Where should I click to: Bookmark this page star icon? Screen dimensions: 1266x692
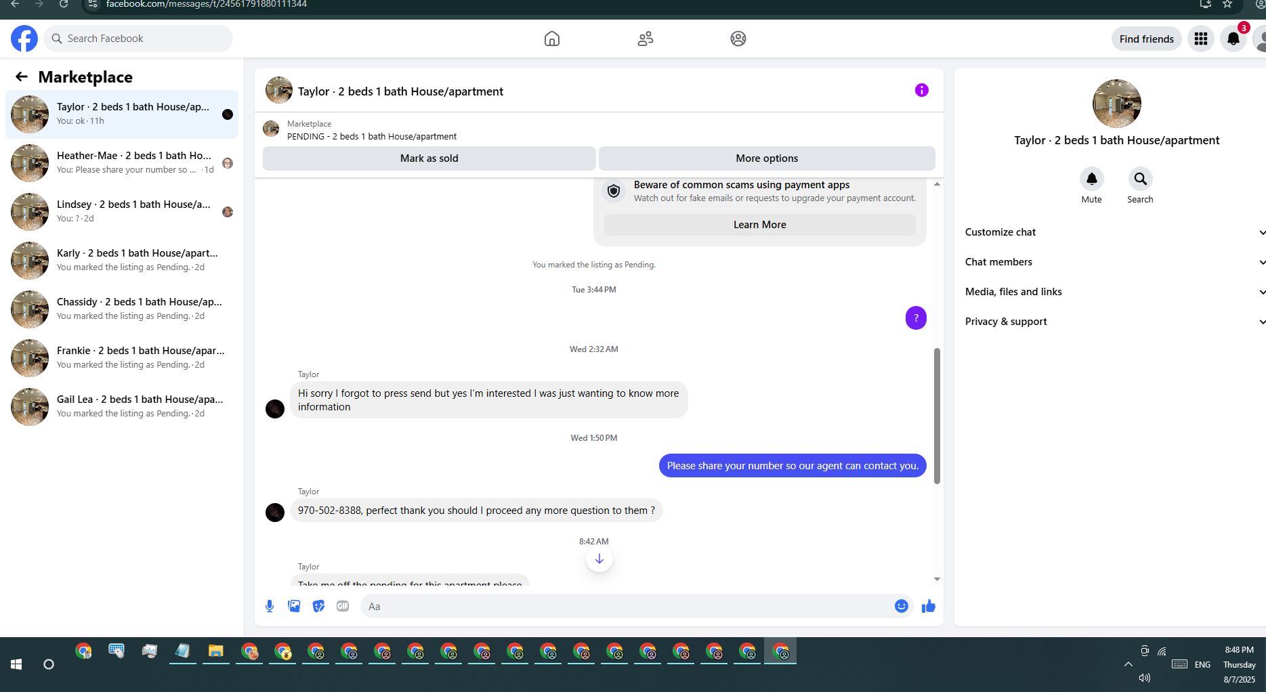1227,4
